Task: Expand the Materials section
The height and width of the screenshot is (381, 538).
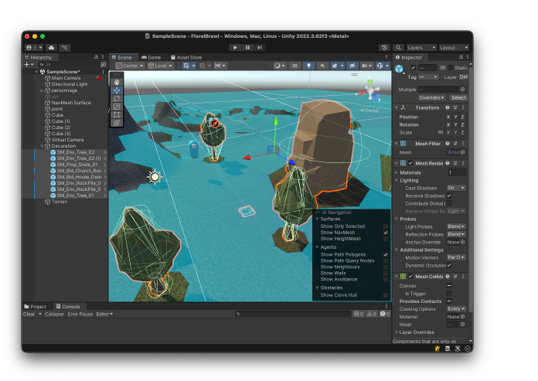Action: pos(397,172)
